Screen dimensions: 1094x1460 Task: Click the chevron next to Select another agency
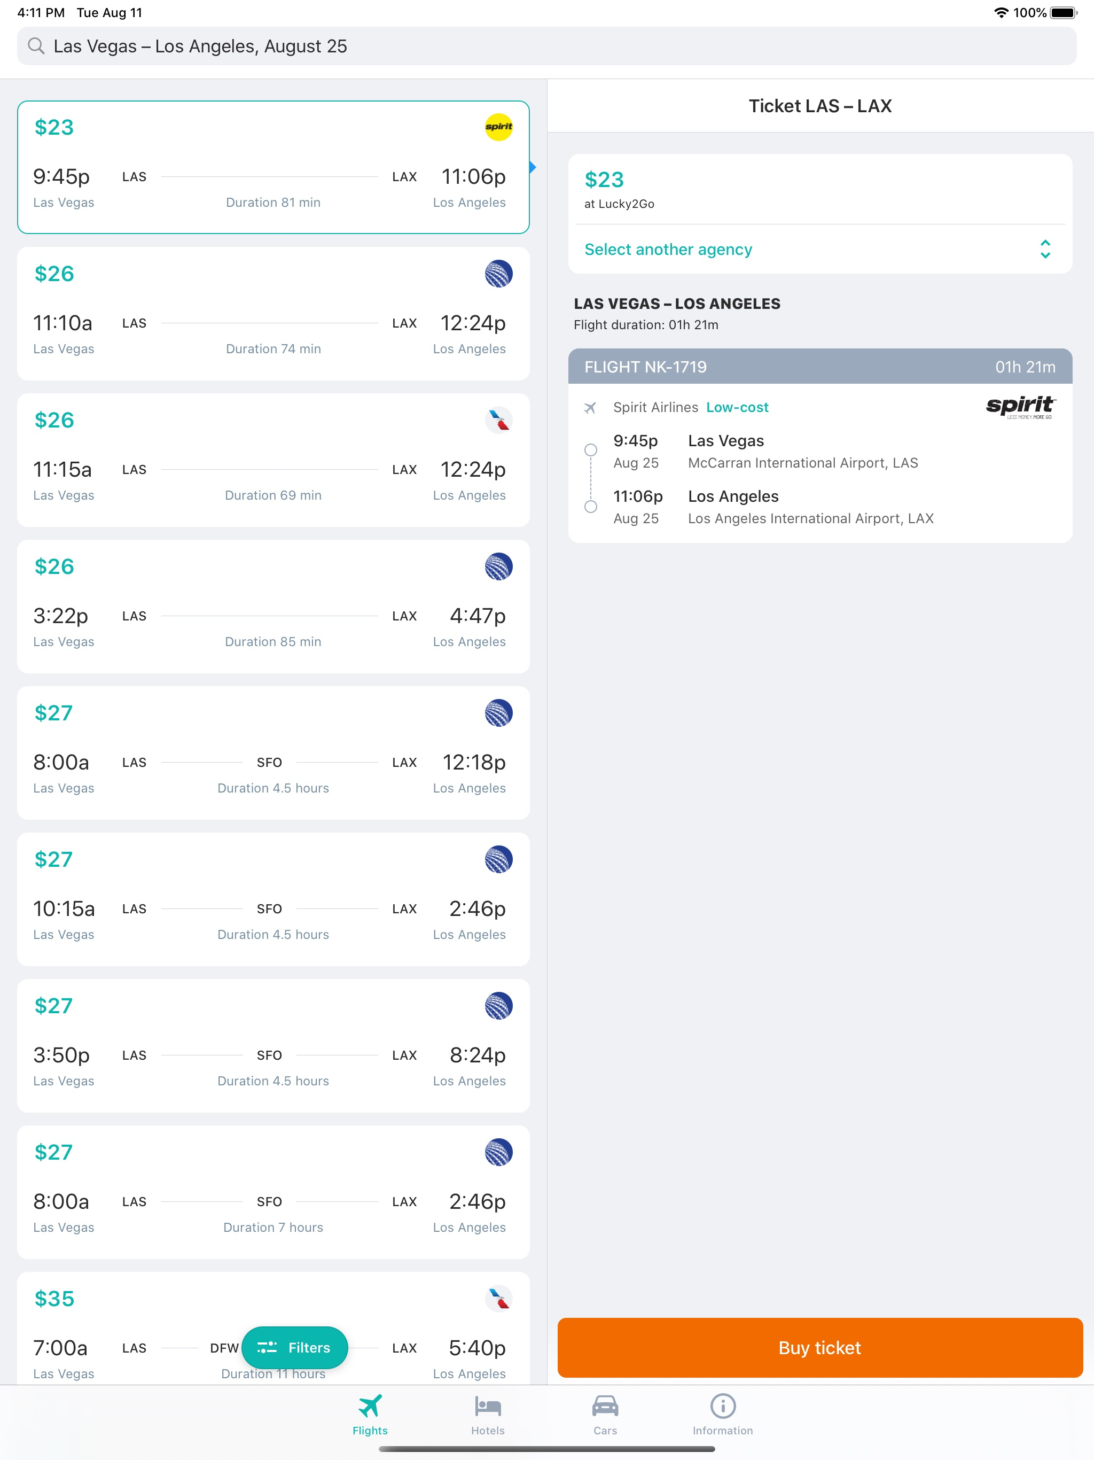1046,250
